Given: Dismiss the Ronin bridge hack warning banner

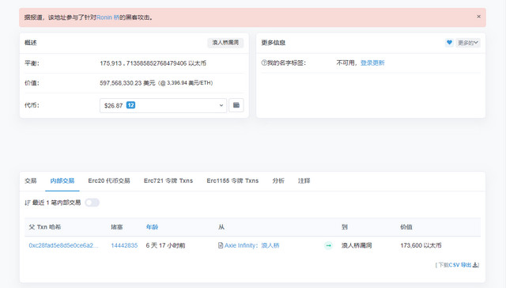Looking at the screenshot, I should click(478, 17).
